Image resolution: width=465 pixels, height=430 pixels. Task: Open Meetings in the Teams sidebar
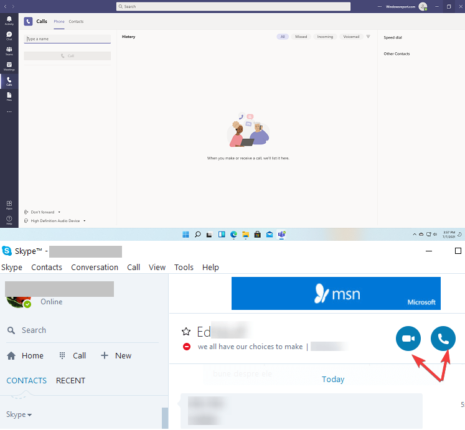[9, 66]
